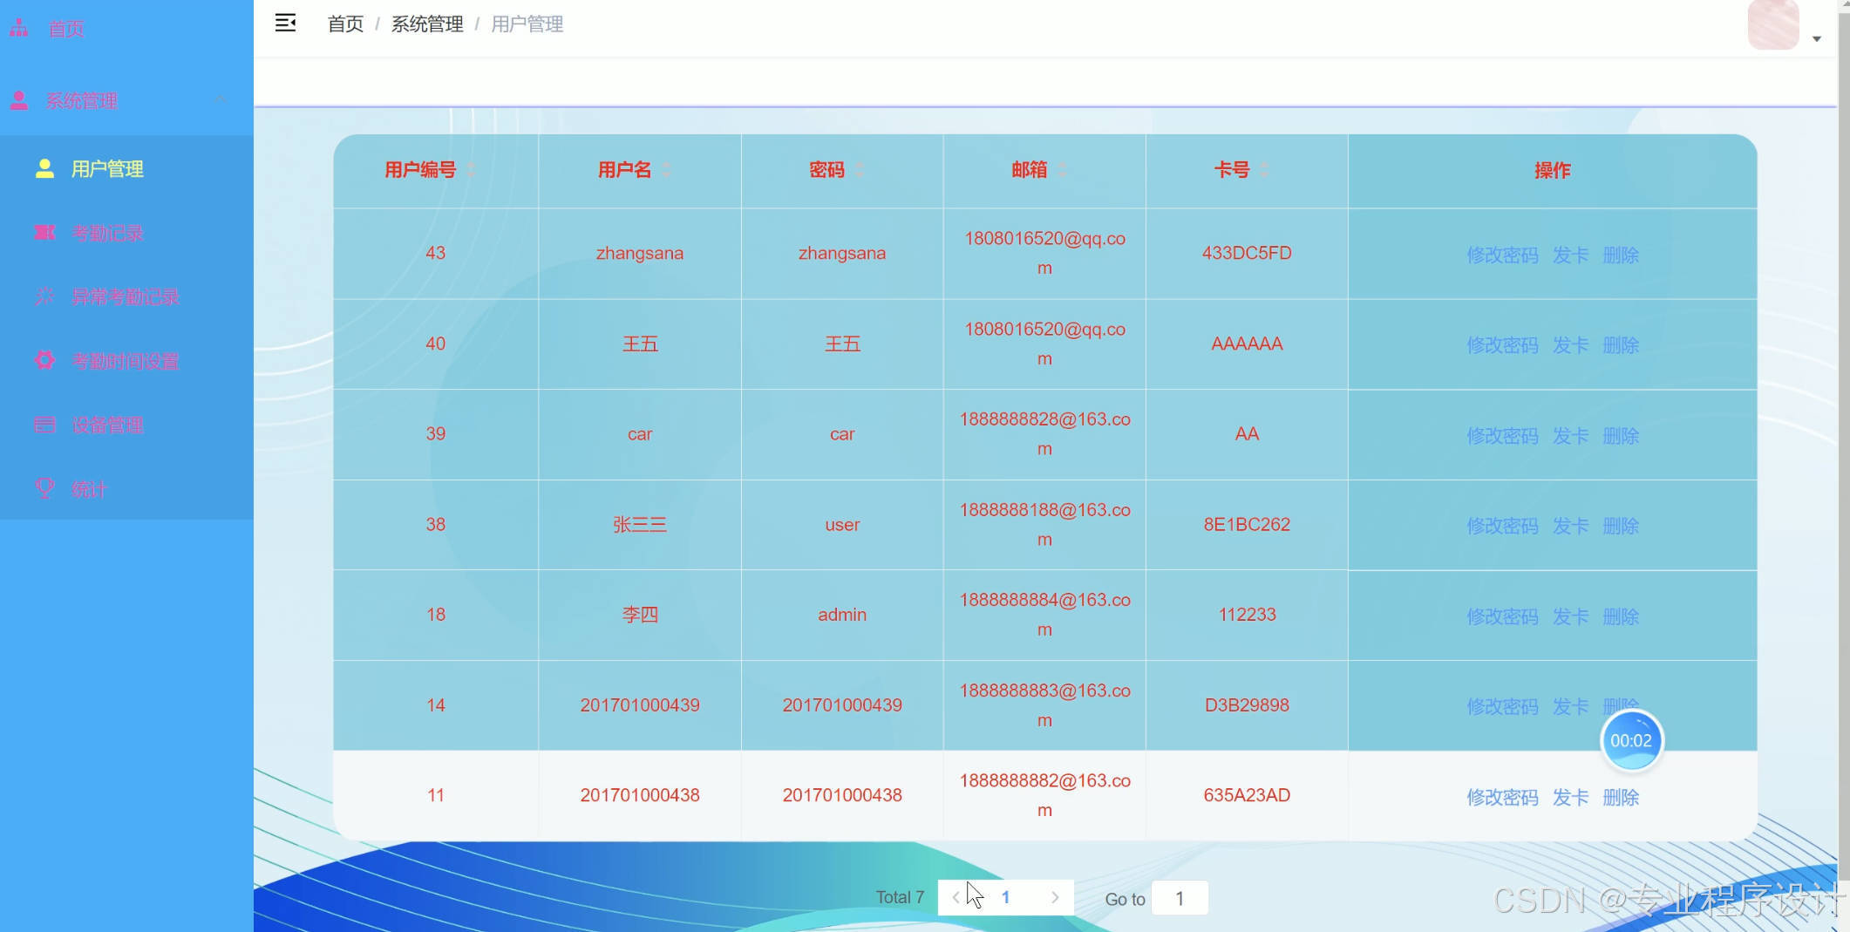Screen dimensions: 1850x932
Task: Click 发卡 for user 张三三
Action: (x=1570, y=526)
